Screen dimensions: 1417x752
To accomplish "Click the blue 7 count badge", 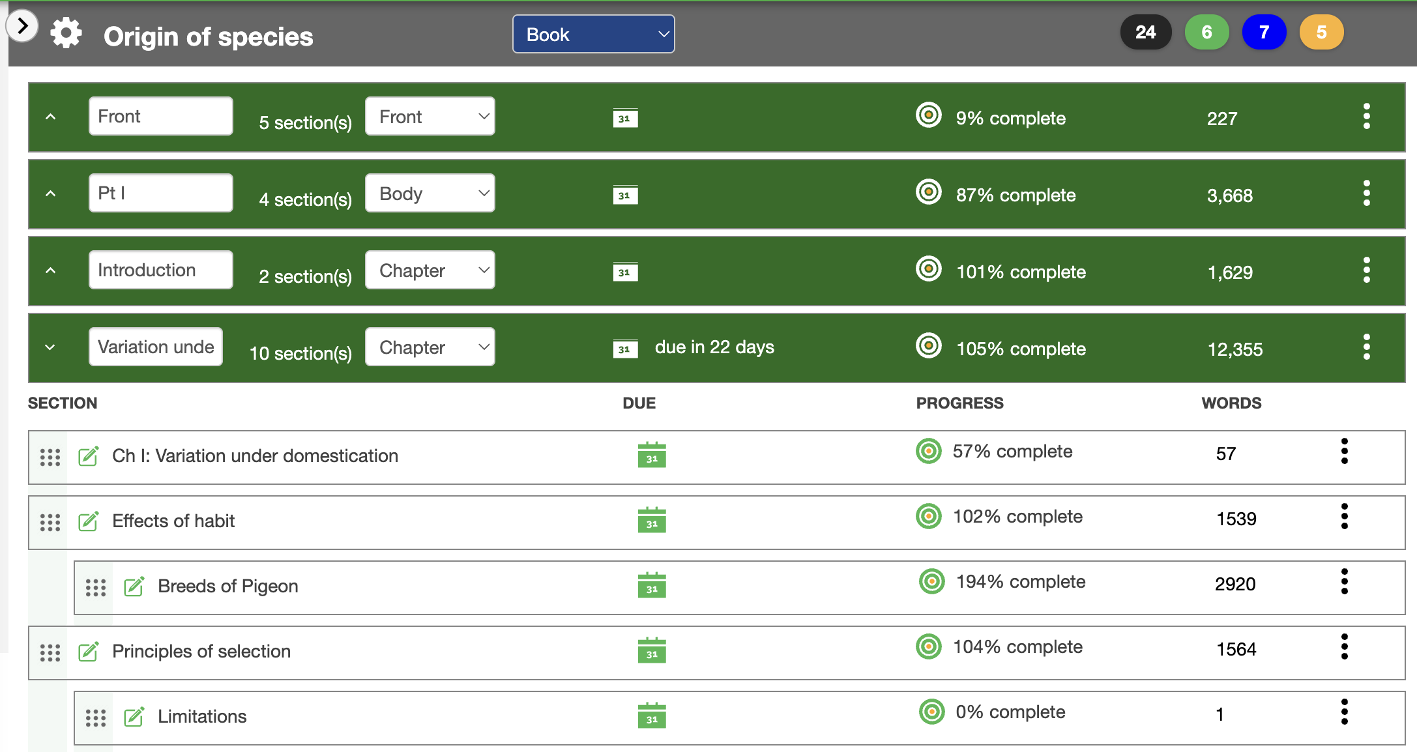I will click(x=1264, y=32).
